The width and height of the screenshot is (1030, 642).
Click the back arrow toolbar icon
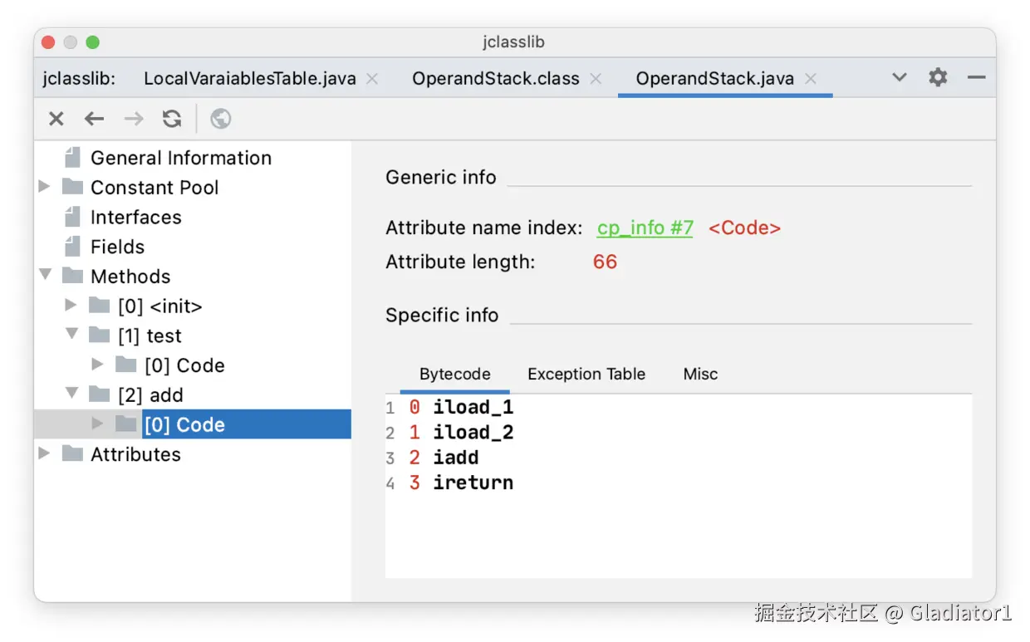point(95,119)
